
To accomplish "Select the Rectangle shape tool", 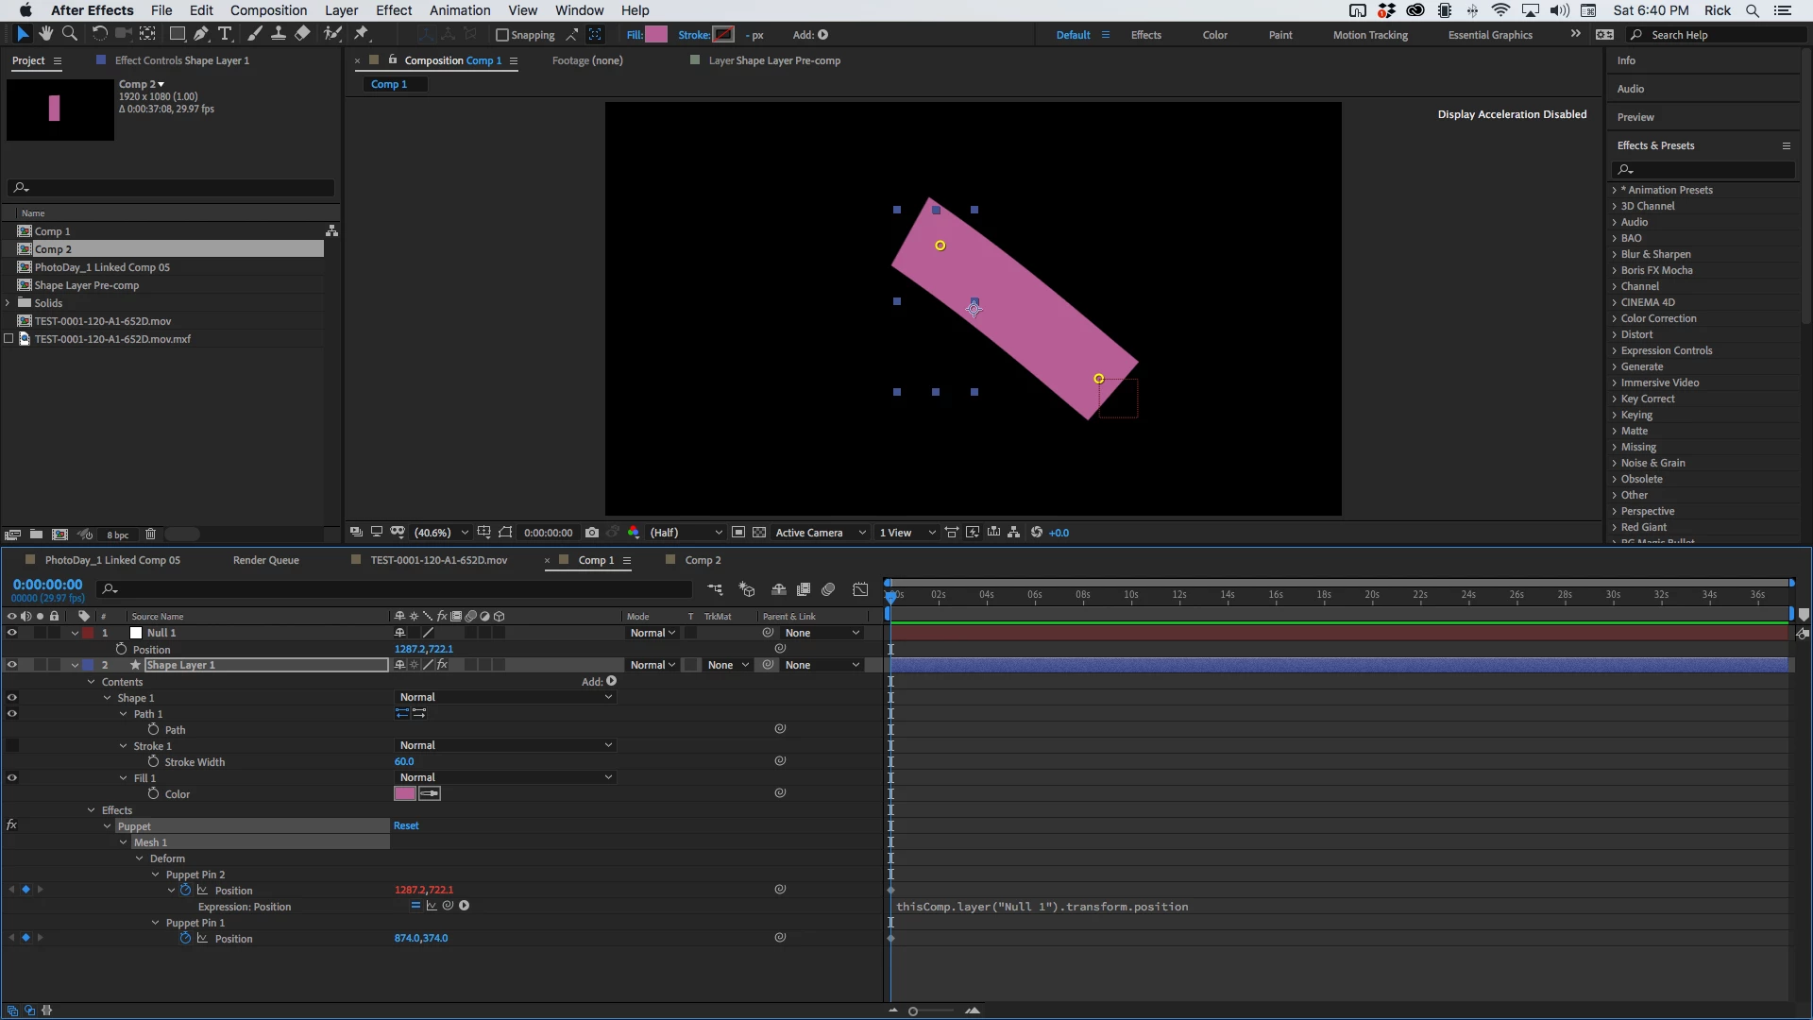I will 177,34.
